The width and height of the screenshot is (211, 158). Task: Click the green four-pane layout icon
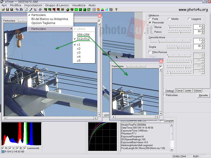(x=85, y=9)
